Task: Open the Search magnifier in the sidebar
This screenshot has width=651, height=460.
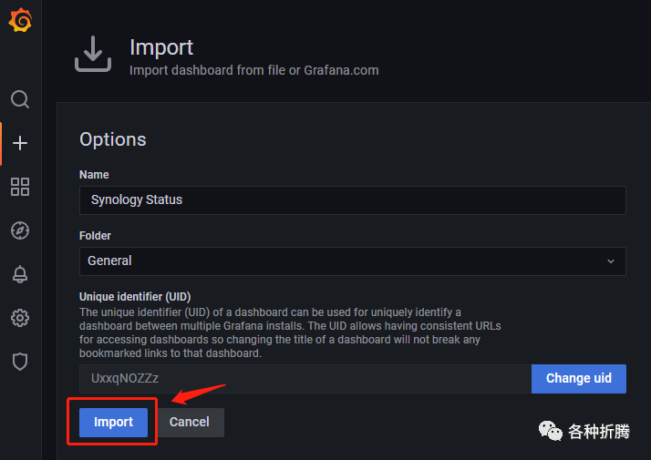Action: [x=20, y=99]
